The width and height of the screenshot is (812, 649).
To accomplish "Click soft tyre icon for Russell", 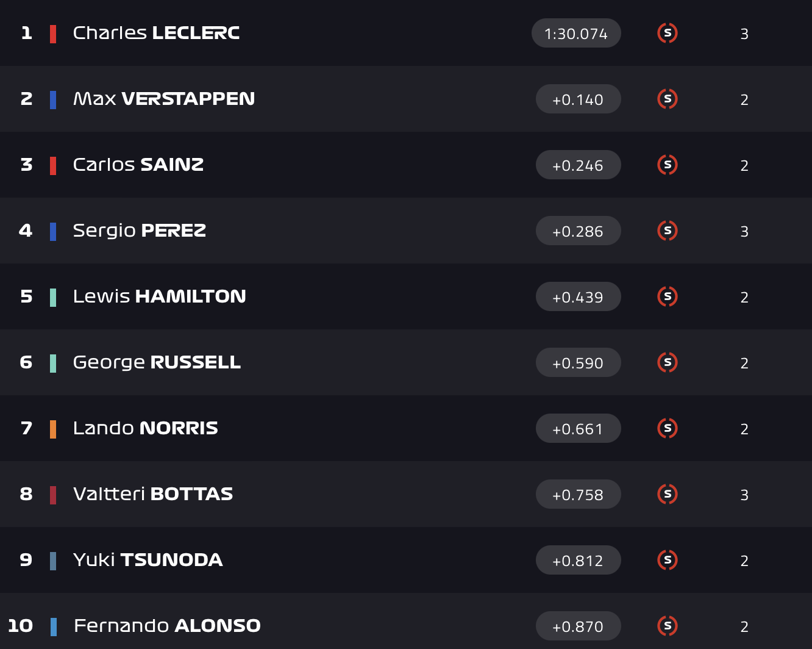I will point(668,362).
